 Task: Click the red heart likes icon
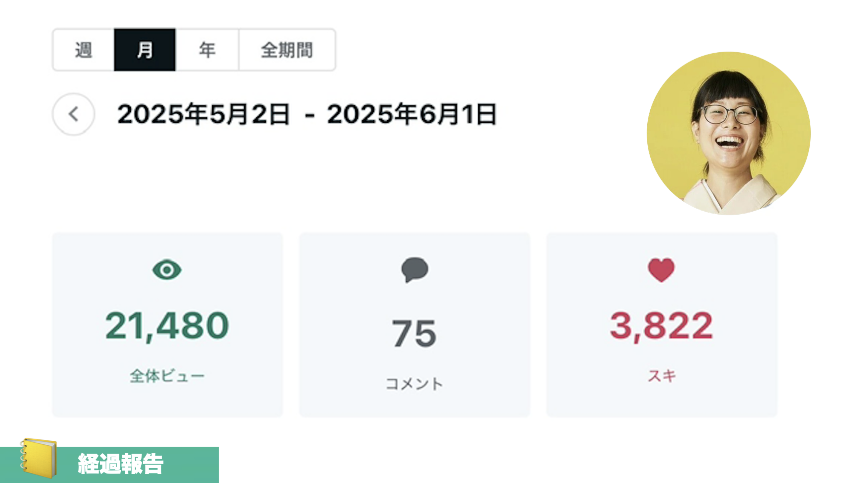(x=661, y=270)
